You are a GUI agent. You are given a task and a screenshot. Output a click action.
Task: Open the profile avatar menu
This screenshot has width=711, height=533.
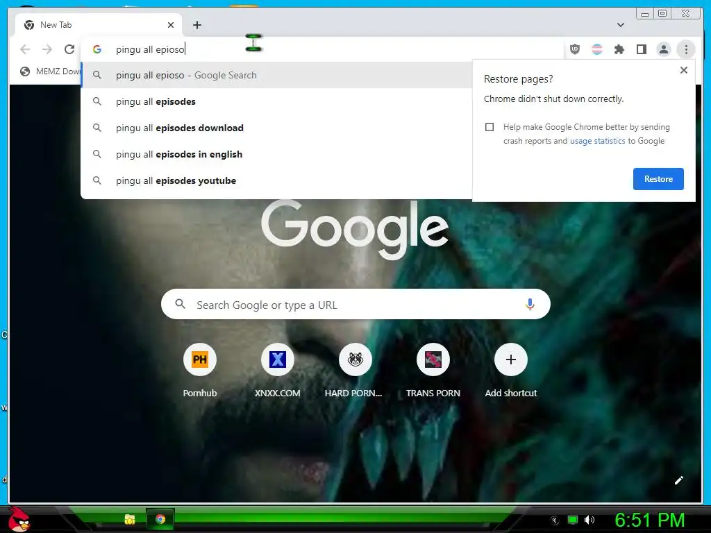coord(664,49)
